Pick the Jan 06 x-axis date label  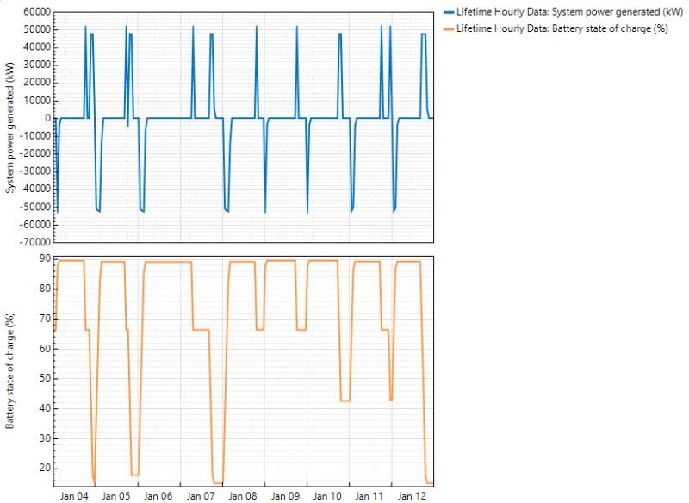click(x=159, y=496)
